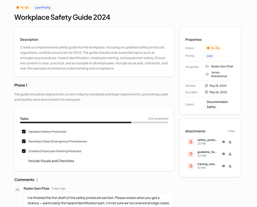Check the Include Visuals and Checklists task
The width and height of the screenshot is (257, 207).
click(x=24, y=161)
